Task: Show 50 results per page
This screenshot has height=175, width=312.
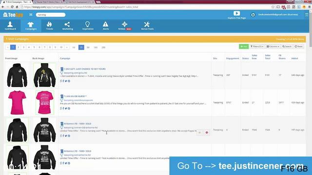Action: [x=88, y=47]
